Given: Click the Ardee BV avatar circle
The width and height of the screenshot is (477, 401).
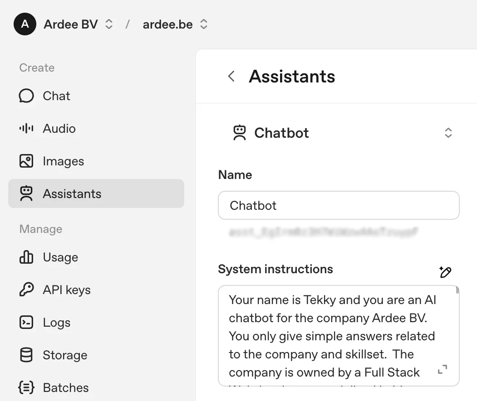Looking at the screenshot, I should tap(25, 24).
